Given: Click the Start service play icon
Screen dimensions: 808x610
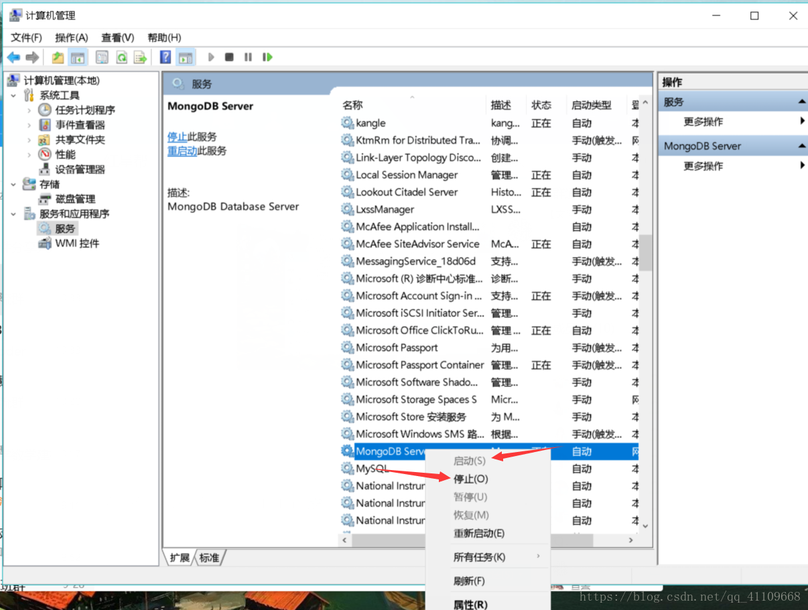Looking at the screenshot, I should coord(211,58).
